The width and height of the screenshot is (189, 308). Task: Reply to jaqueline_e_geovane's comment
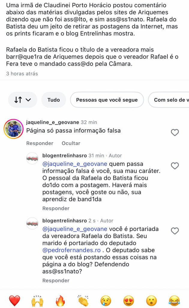coord(40,143)
